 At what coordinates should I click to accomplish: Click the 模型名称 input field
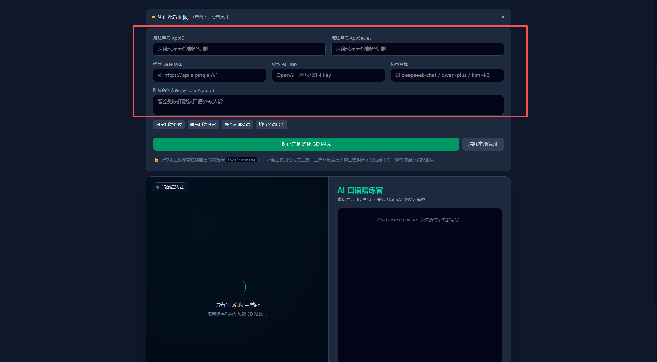[447, 75]
